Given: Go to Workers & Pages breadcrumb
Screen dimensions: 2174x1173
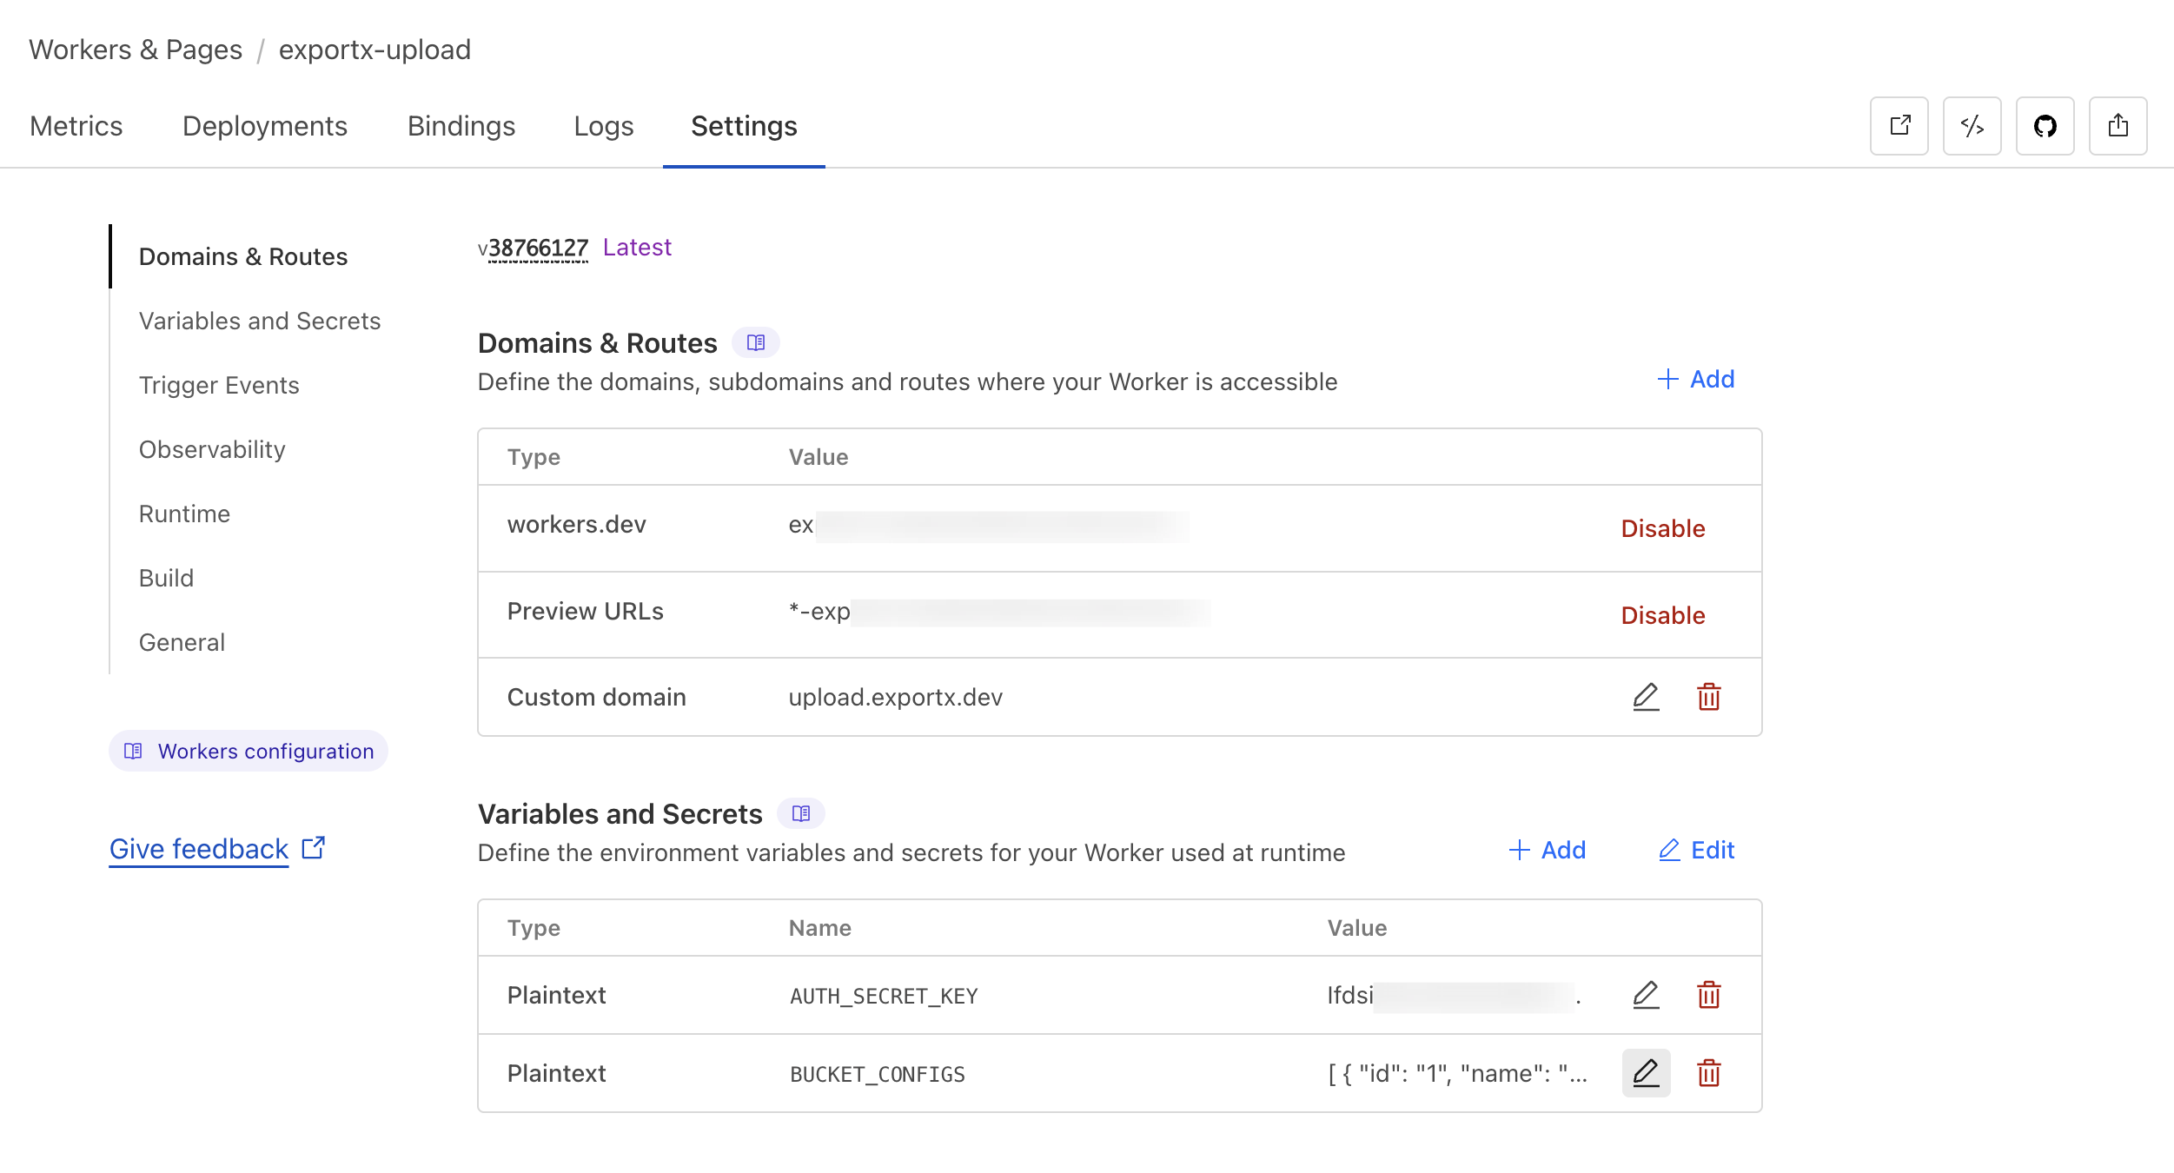Looking at the screenshot, I should [136, 50].
